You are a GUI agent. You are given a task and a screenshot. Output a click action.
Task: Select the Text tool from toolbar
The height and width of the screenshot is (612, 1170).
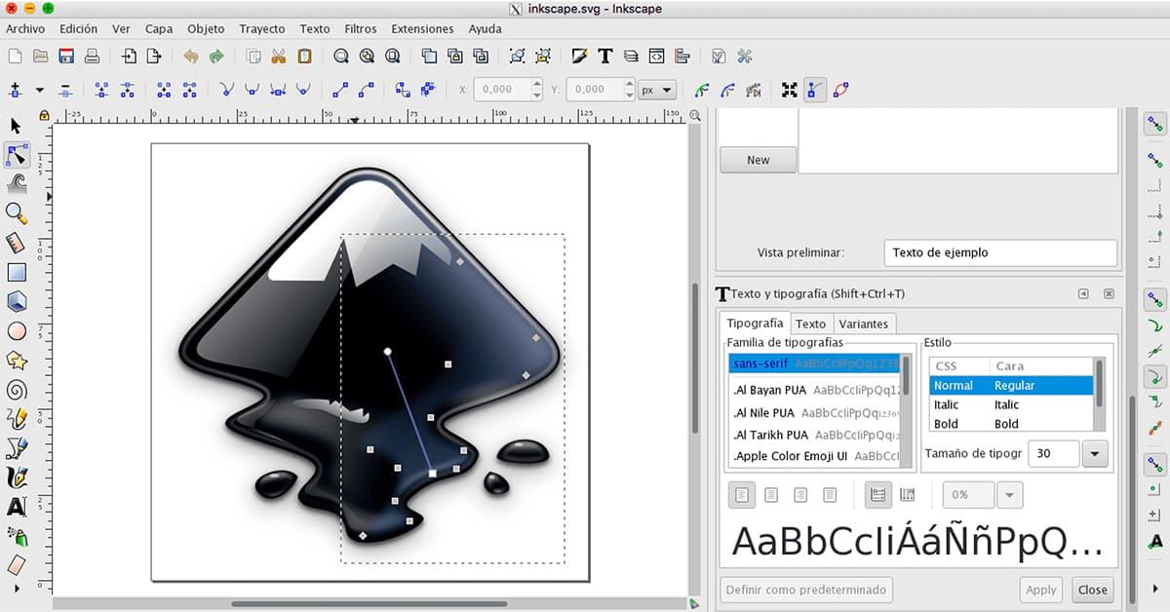15,506
